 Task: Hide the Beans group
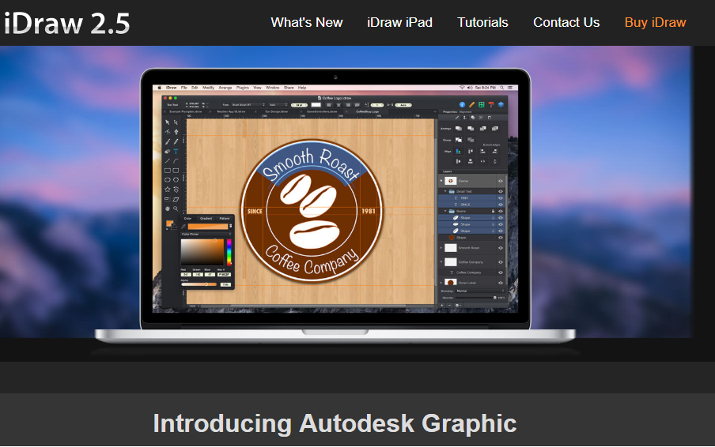pos(501,211)
